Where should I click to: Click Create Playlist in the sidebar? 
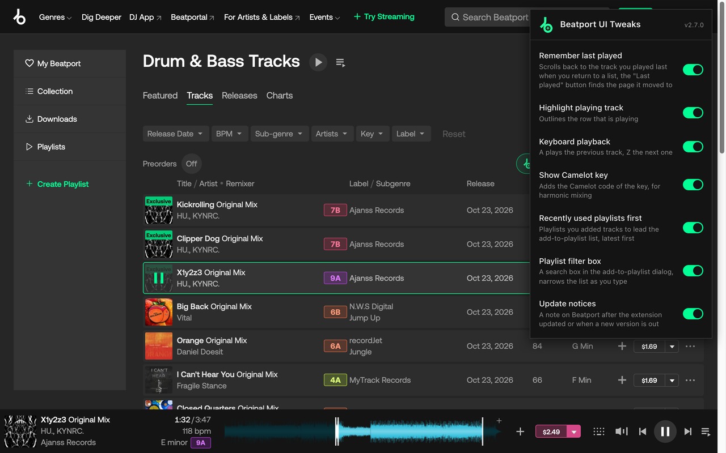pos(57,184)
